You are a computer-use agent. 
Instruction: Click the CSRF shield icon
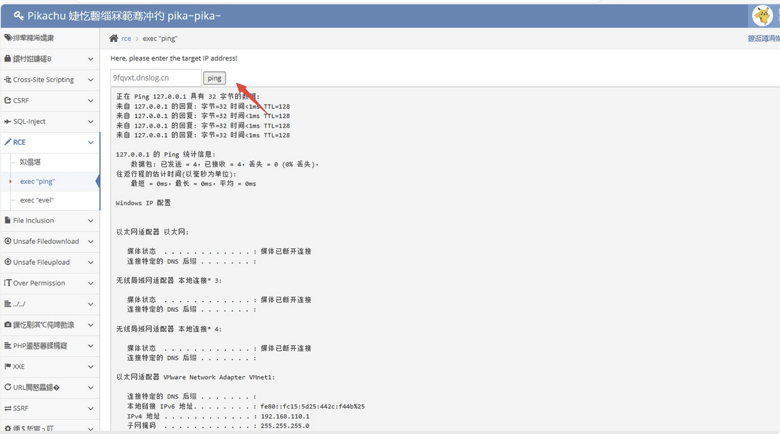[8, 100]
